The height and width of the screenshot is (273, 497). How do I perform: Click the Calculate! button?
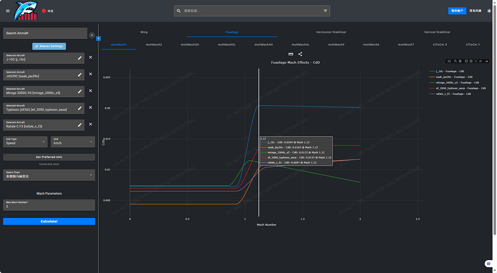click(49, 221)
